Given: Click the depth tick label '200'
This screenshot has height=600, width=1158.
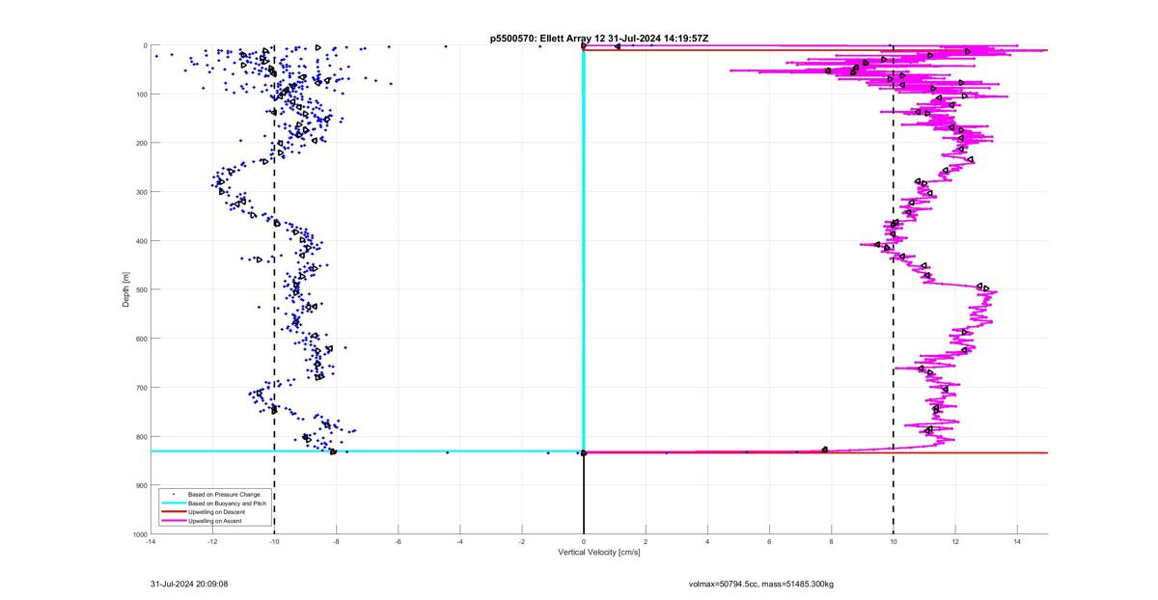Looking at the screenshot, I should [x=140, y=143].
